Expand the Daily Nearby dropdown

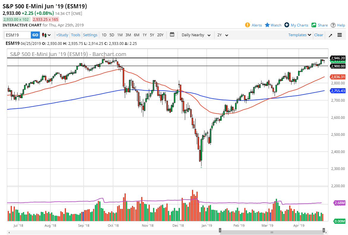coord(195,35)
